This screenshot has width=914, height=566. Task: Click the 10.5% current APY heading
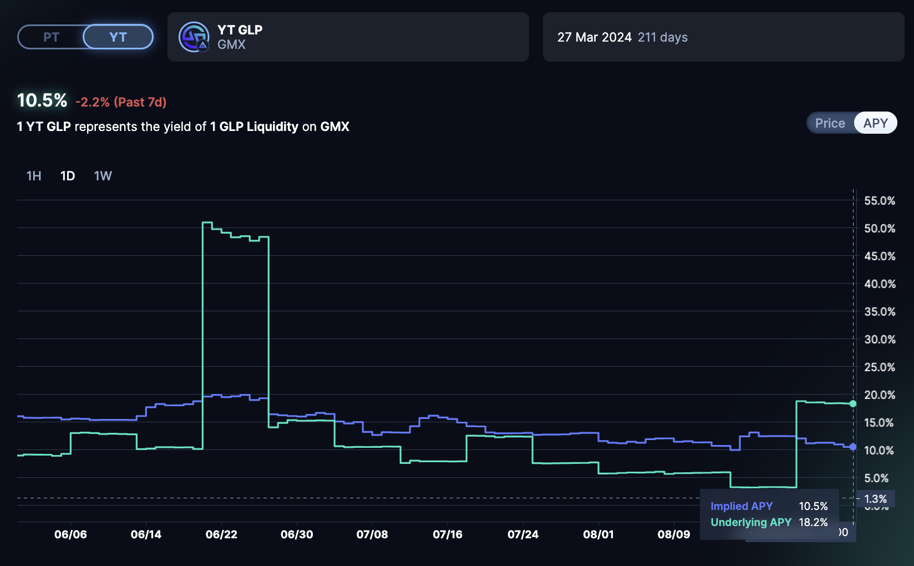click(42, 100)
